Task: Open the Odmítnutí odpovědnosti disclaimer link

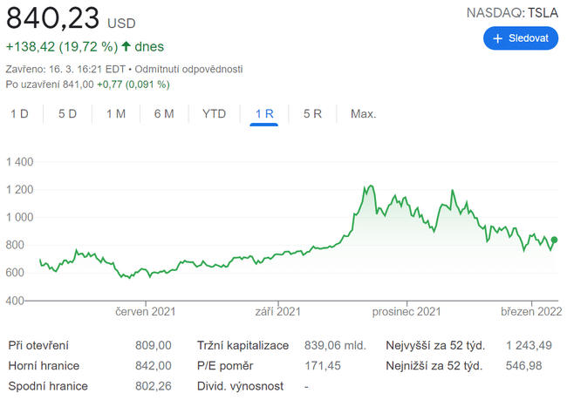Action: pos(189,69)
